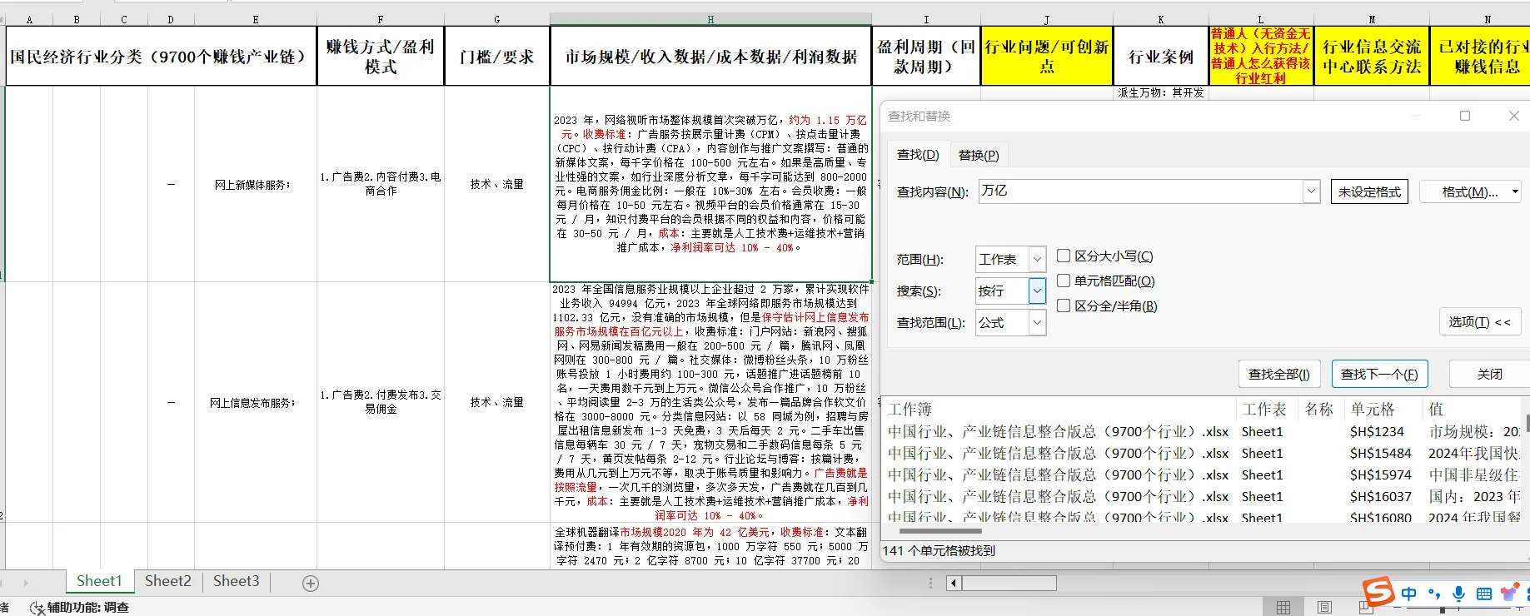The height and width of the screenshot is (616, 1530).
Task: Select search result for cell $H$16037
Action: click(x=1380, y=496)
